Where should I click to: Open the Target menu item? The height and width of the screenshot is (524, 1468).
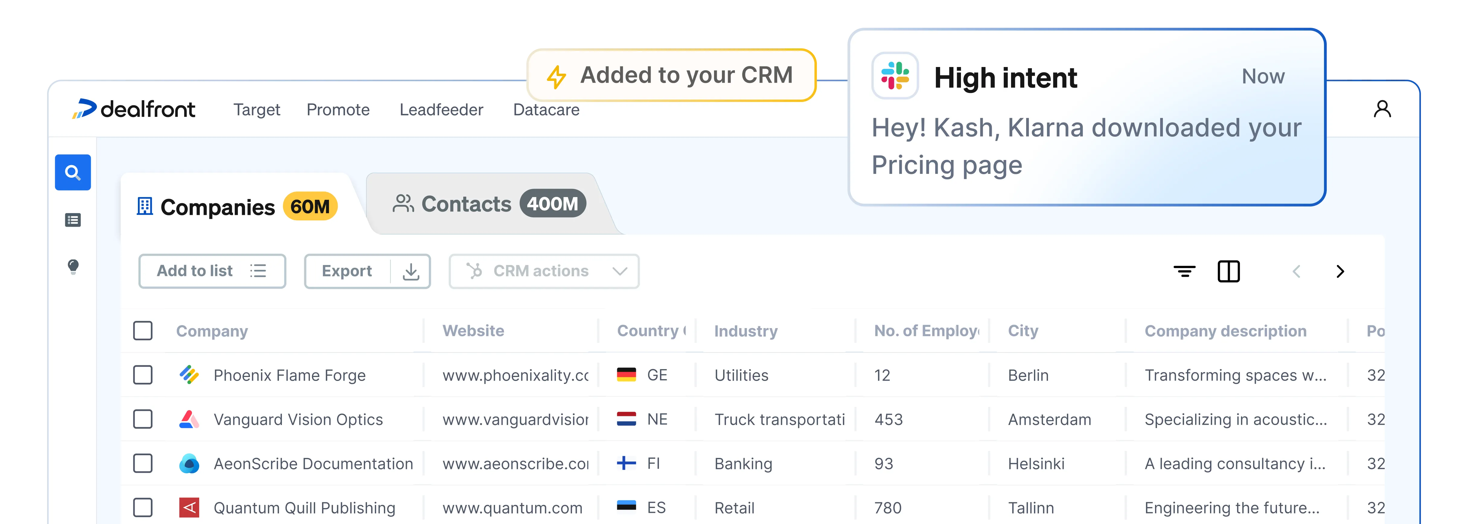[257, 110]
